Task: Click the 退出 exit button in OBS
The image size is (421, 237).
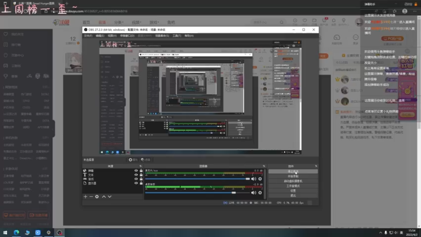Action: pos(293,195)
